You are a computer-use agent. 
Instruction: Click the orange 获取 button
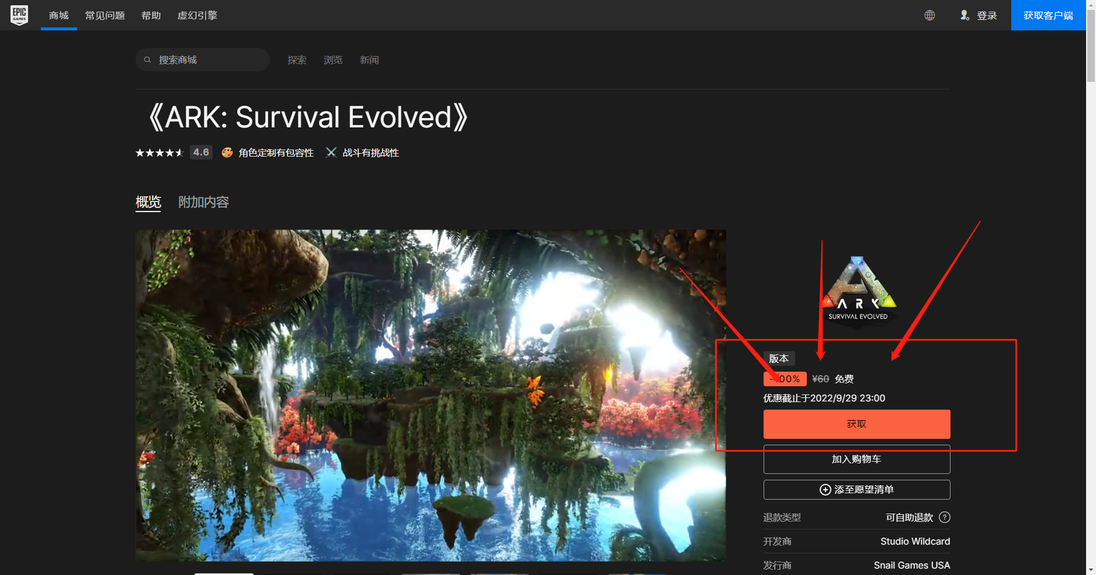click(x=856, y=424)
